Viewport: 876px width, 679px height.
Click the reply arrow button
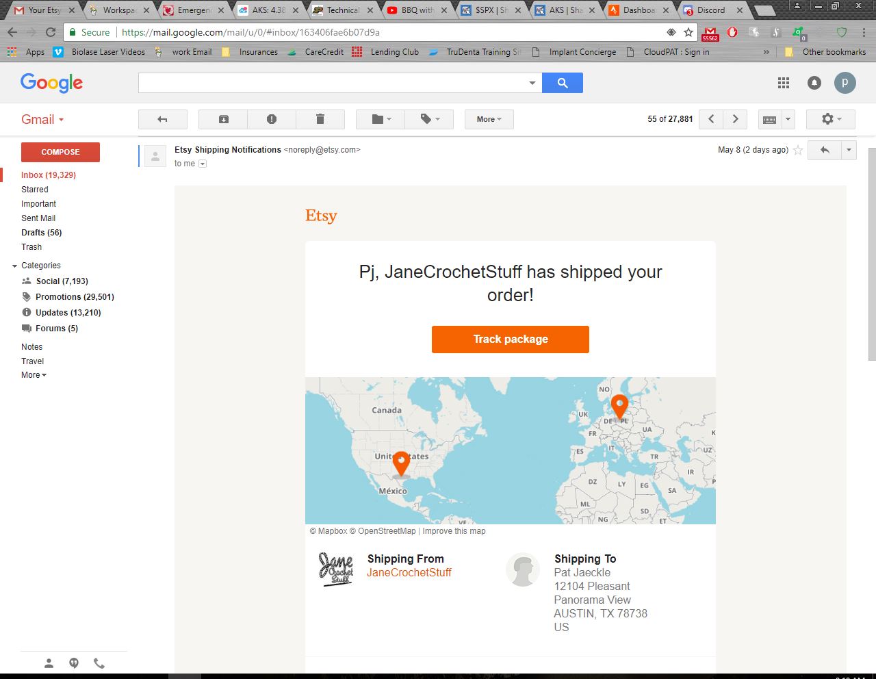click(825, 150)
